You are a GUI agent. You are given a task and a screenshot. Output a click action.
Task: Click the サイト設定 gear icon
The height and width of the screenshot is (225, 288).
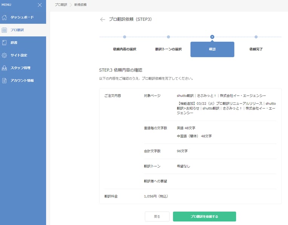coord(4,55)
